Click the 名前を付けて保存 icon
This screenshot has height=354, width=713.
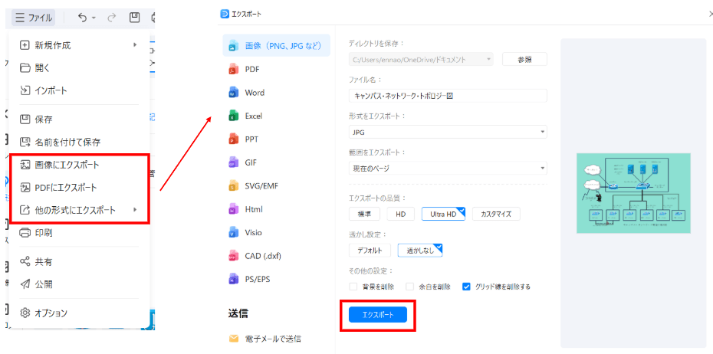click(x=25, y=143)
